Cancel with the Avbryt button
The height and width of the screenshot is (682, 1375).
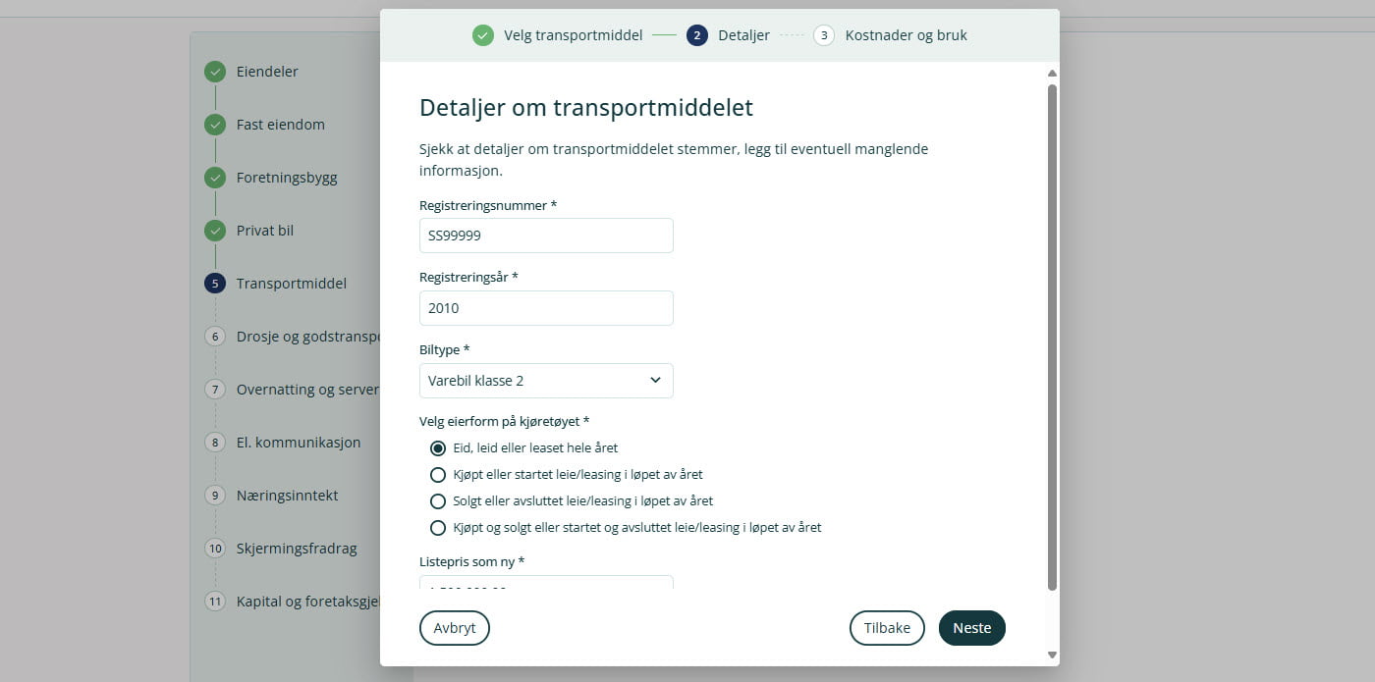[x=455, y=628]
